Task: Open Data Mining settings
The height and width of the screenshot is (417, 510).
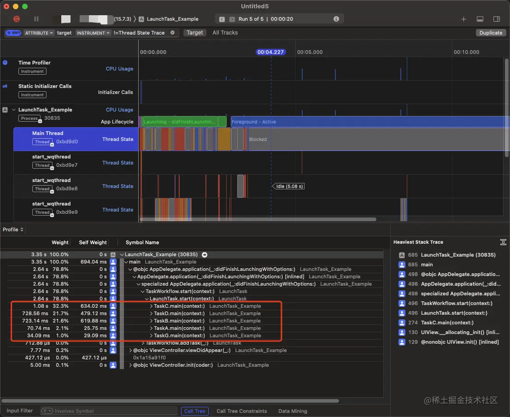Action: (293, 411)
